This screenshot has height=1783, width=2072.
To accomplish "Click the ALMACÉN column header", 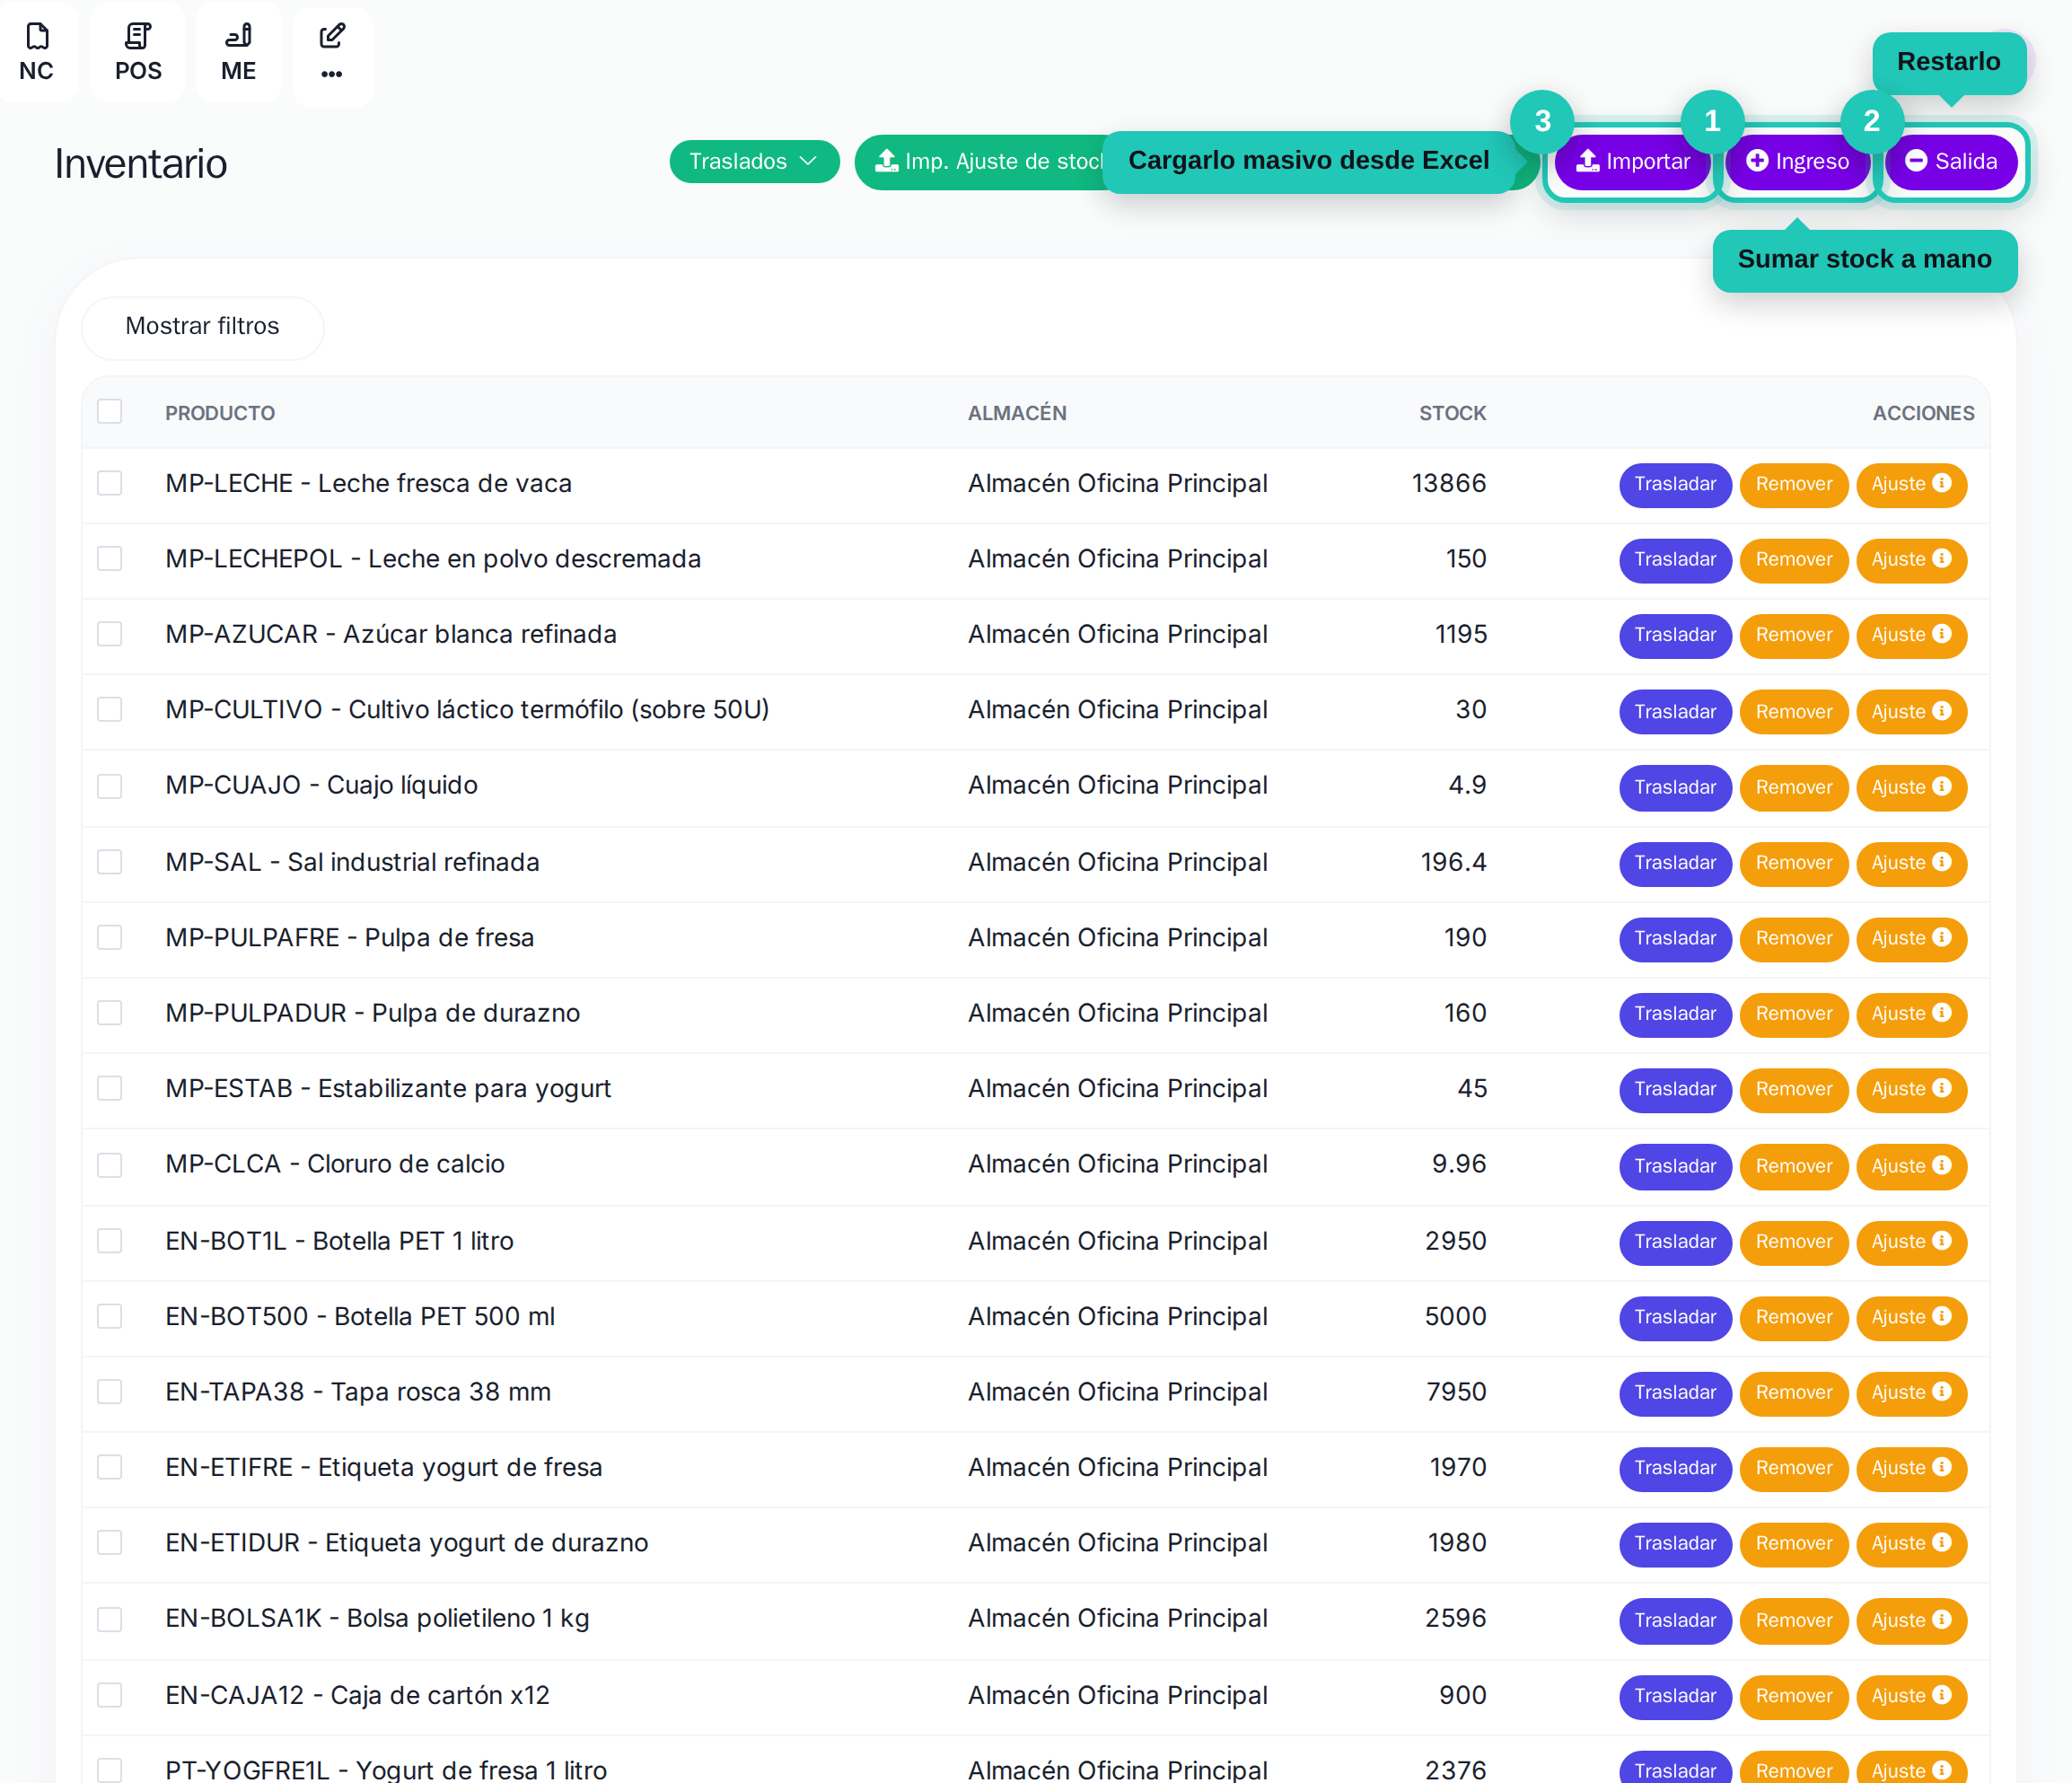I will 1017,413.
